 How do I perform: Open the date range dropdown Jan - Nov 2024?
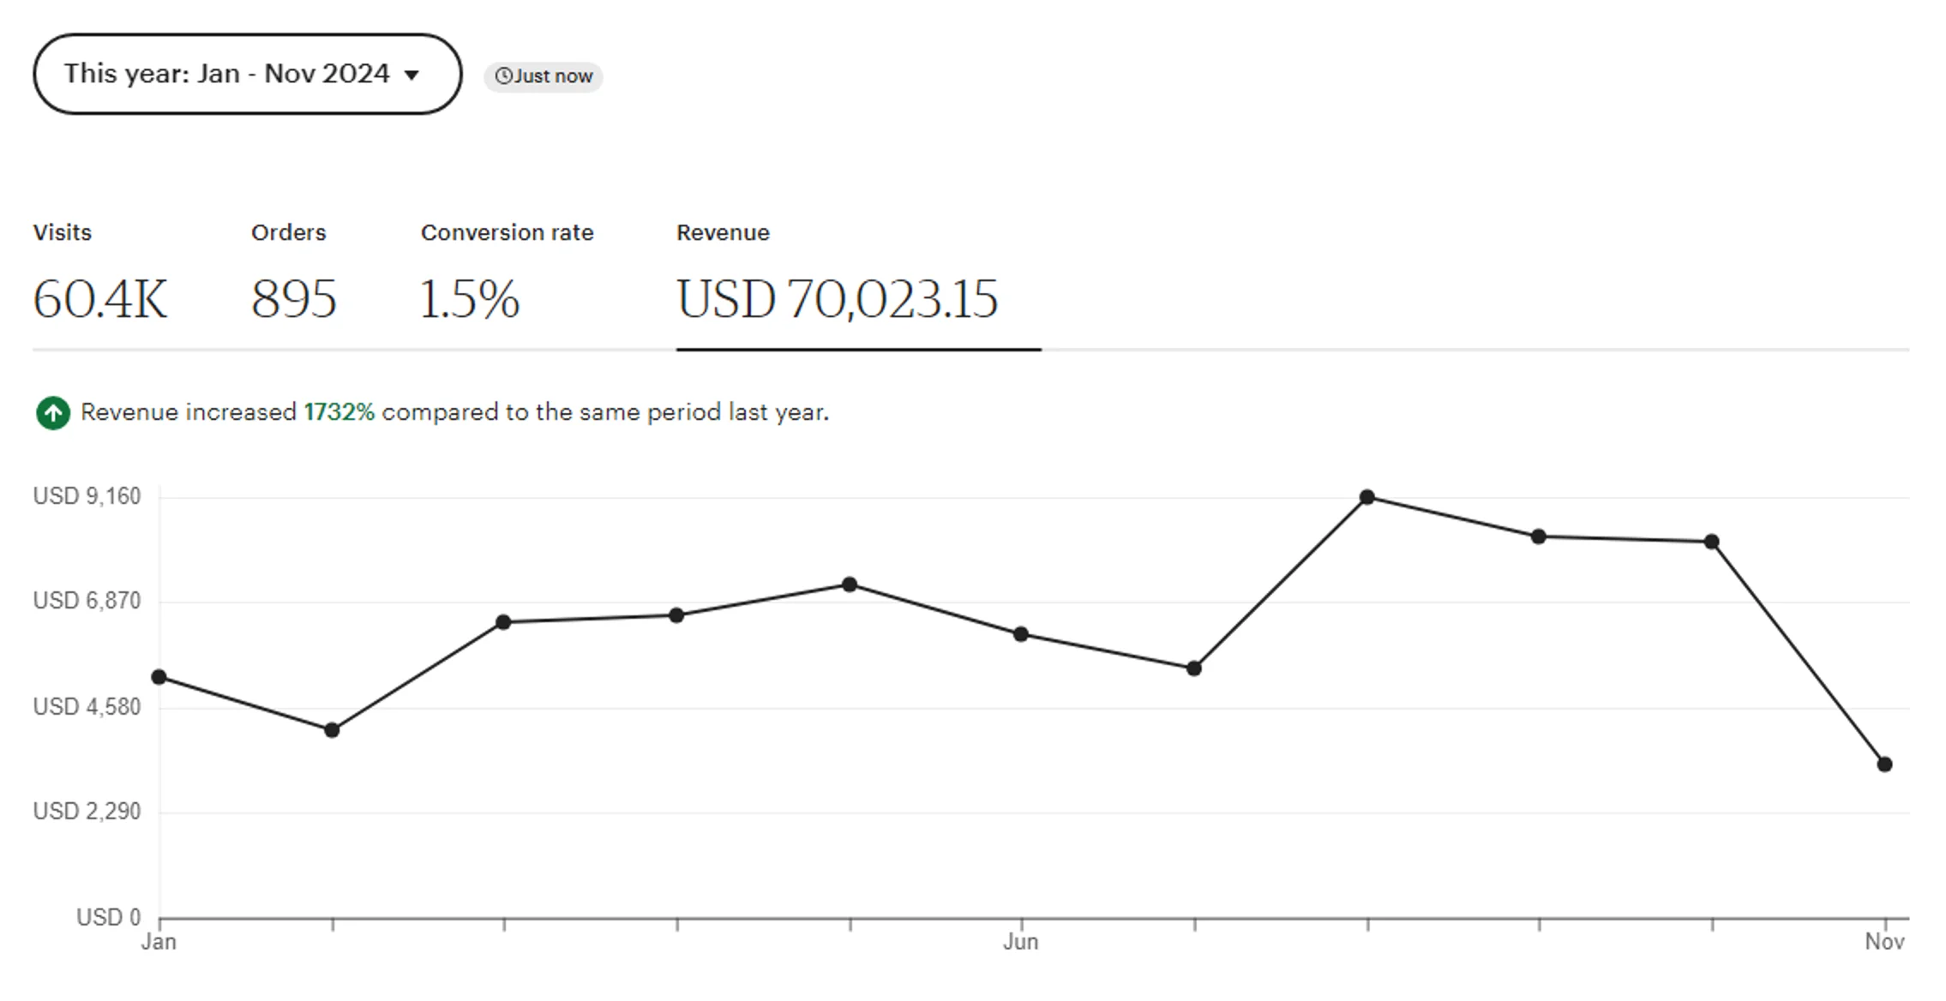coord(246,75)
